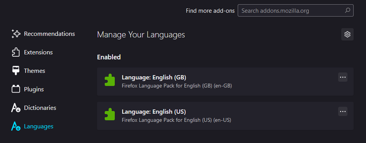The image size is (366, 143).
Task: Open the Language: English (US) details
Action: tap(225, 116)
